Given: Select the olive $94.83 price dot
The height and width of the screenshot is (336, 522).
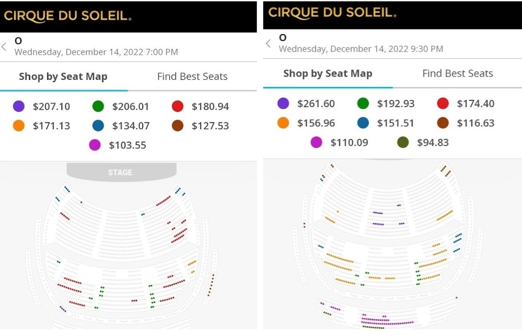Looking at the screenshot, I should [403, 142].
